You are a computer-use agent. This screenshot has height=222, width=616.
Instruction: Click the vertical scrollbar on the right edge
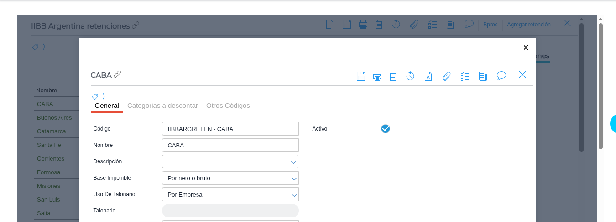point(600,86)
